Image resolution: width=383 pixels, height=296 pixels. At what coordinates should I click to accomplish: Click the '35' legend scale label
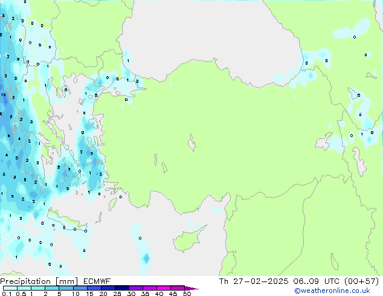click(x=145, y=294)
